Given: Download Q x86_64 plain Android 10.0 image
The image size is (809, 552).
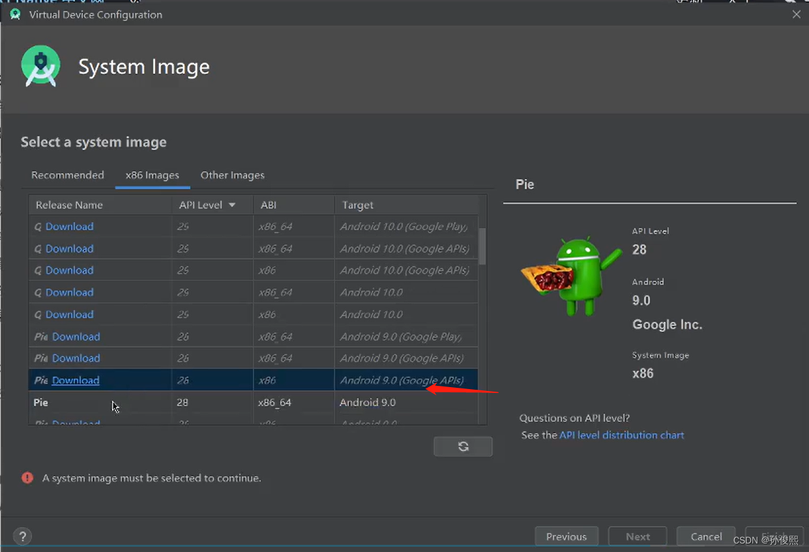Looking at the screenshot, I should coord(70,292).
